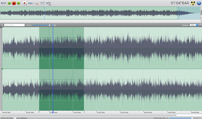The height and width of the screenshot is (119, 202).
Task: Start recording with the record button
Action: tap(24, 3)
